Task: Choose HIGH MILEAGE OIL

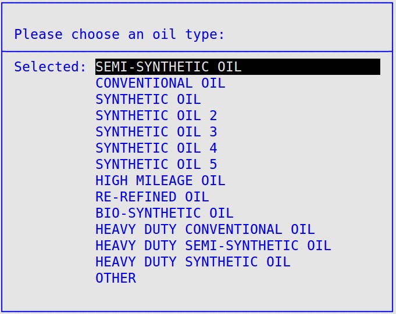Action: click(x=160, y=181)
